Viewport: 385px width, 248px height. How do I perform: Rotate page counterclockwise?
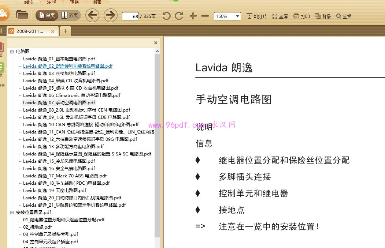pyautogui.click(x=166, y=16)
